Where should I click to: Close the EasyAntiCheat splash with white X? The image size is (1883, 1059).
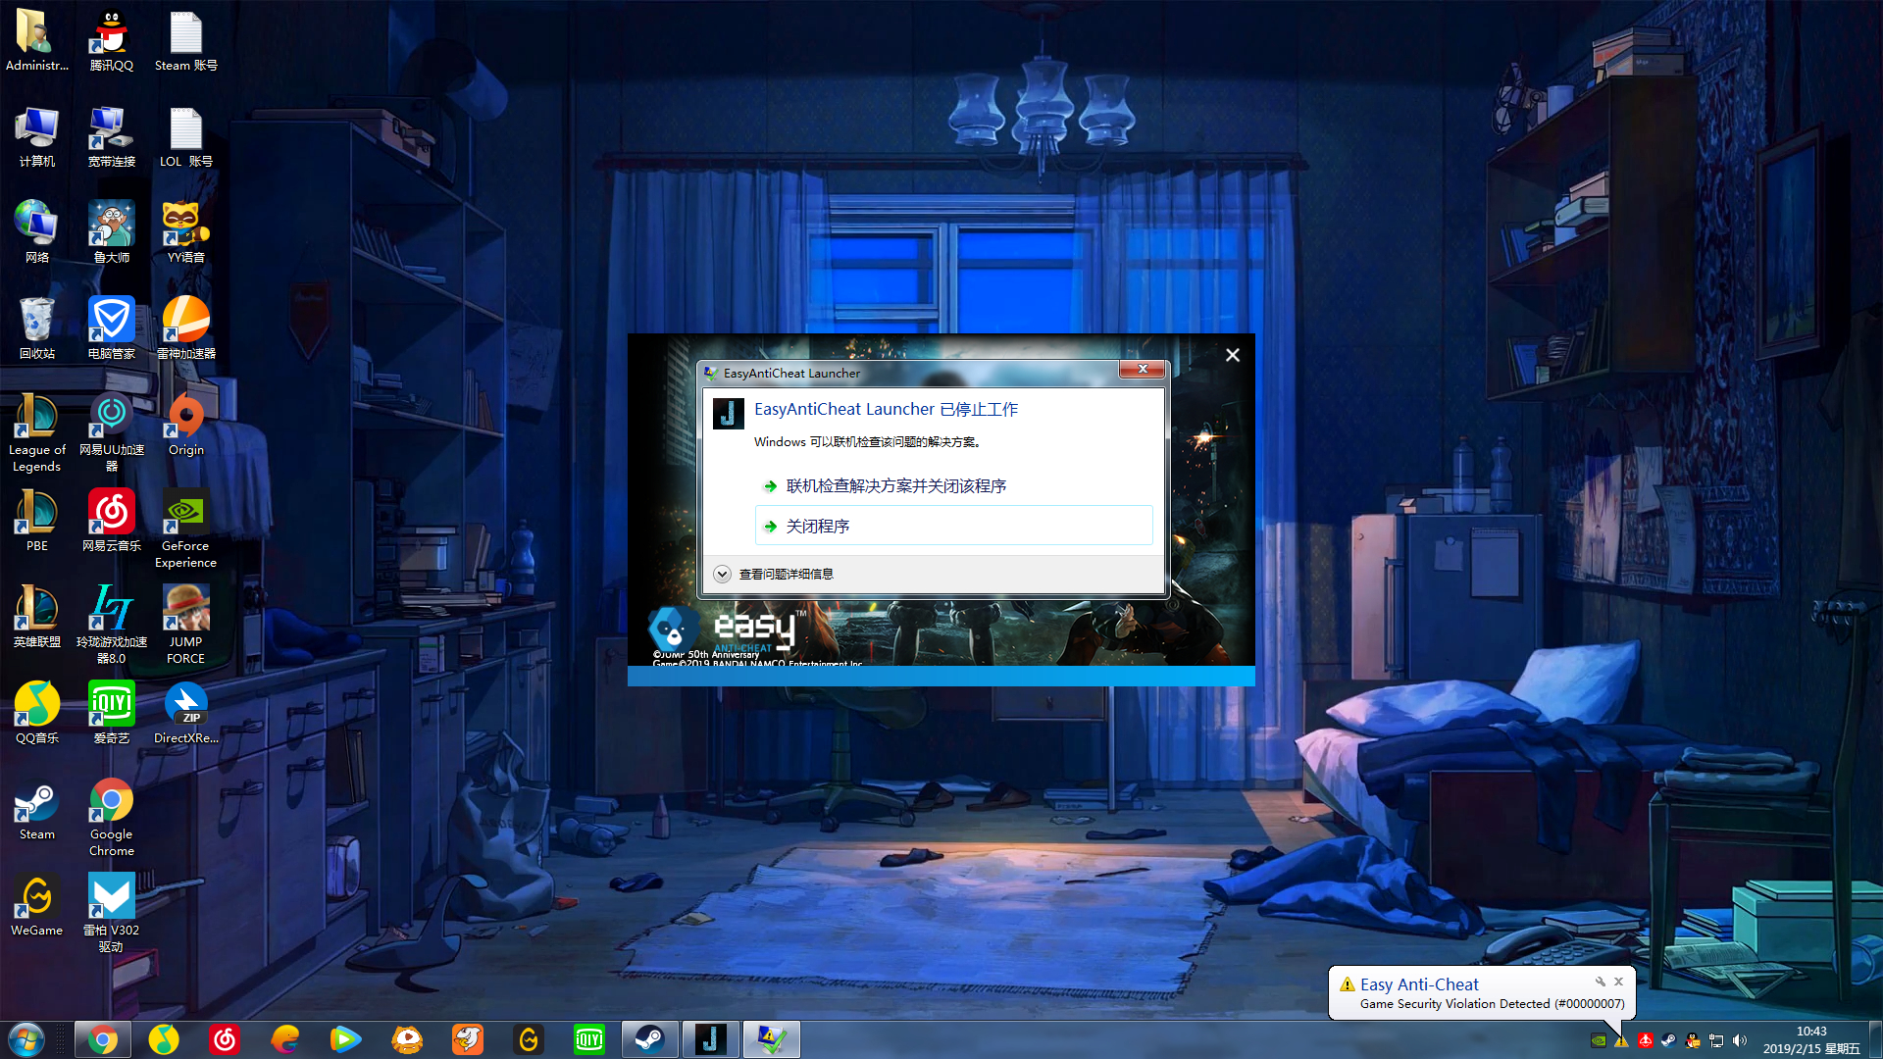tap(1233, 355)
